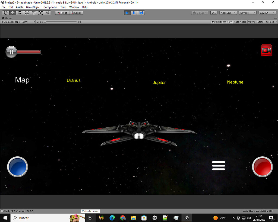This screenshot has width=278, height=222.
Task: Open the GameObject menu
Action: point(33,7)
